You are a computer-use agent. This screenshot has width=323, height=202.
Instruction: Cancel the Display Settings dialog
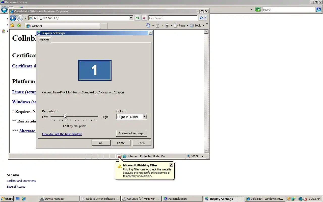click(121, 143)
